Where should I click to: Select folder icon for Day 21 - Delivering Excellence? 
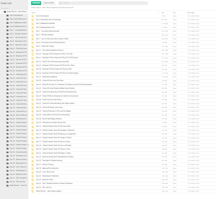(33, 77)
